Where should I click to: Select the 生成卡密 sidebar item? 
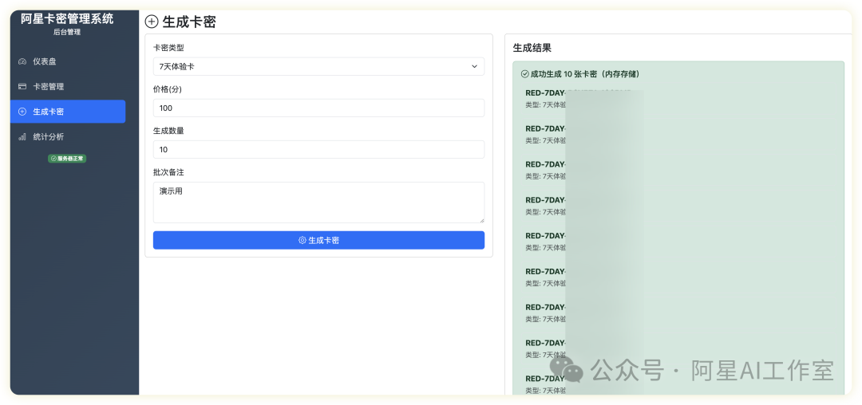68,112
